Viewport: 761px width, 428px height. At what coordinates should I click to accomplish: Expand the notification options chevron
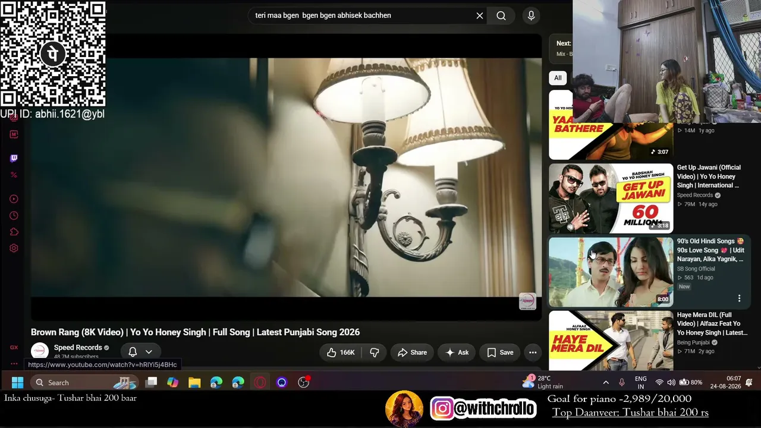coord(149,352)
